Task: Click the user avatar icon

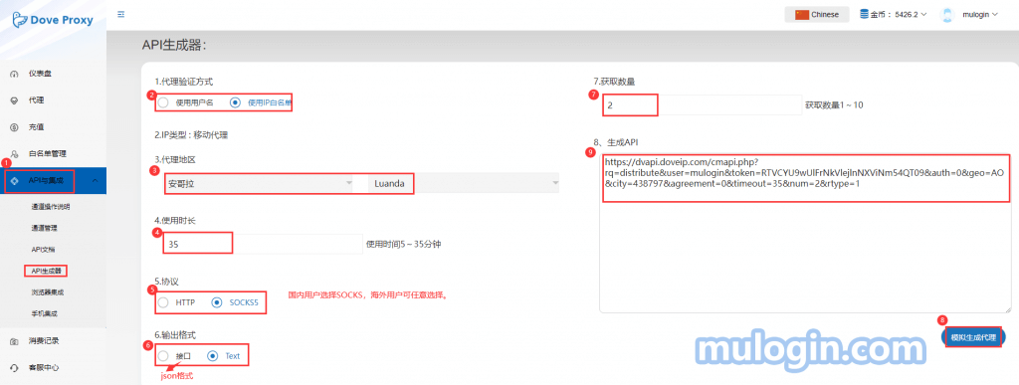Action: [x=947, y=15]
